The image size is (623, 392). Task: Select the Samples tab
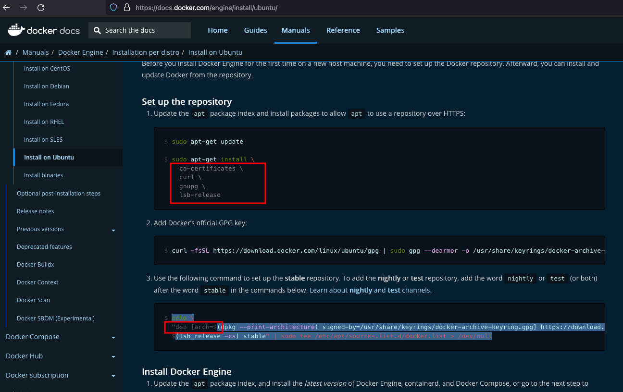pyautogui.click(x=390, y=30)
